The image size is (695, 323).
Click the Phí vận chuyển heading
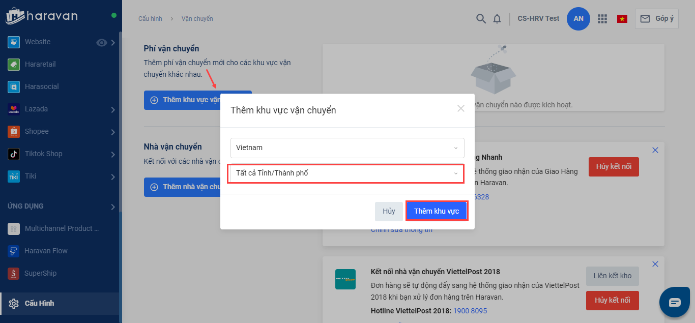tap(171, 49)
